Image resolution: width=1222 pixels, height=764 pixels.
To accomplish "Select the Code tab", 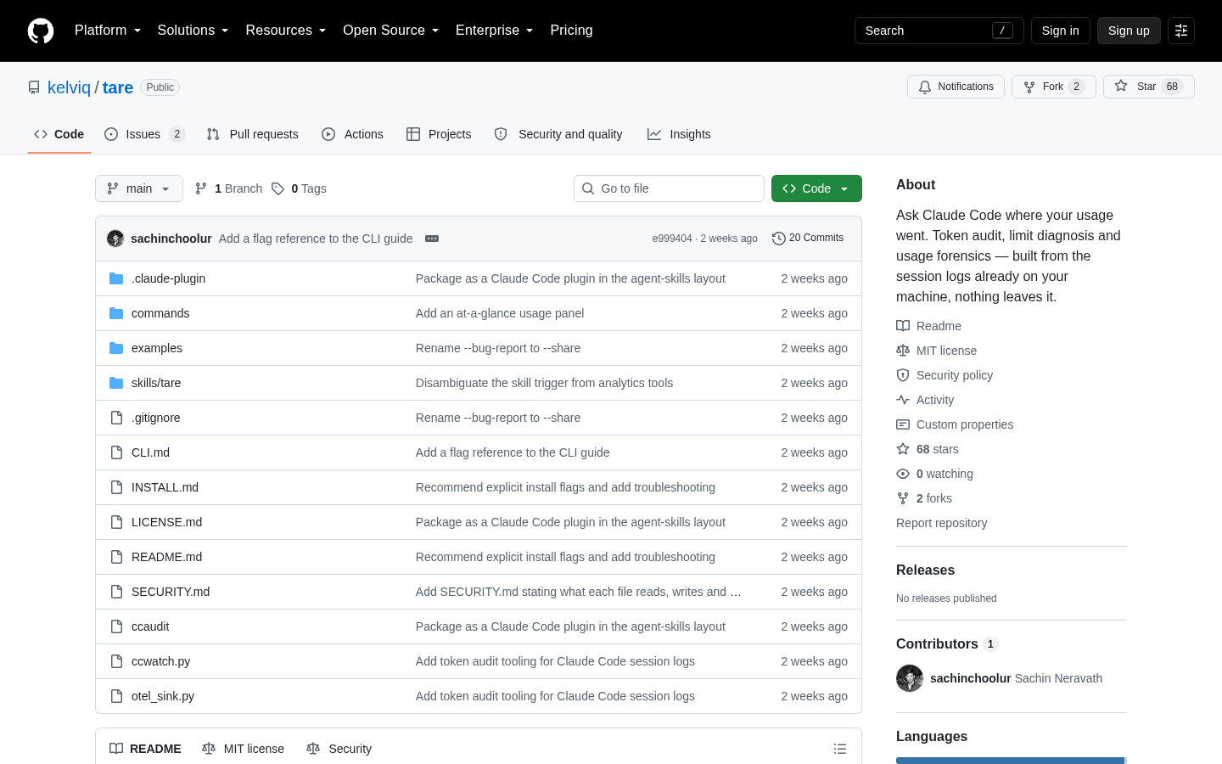I will pos(59,134).
